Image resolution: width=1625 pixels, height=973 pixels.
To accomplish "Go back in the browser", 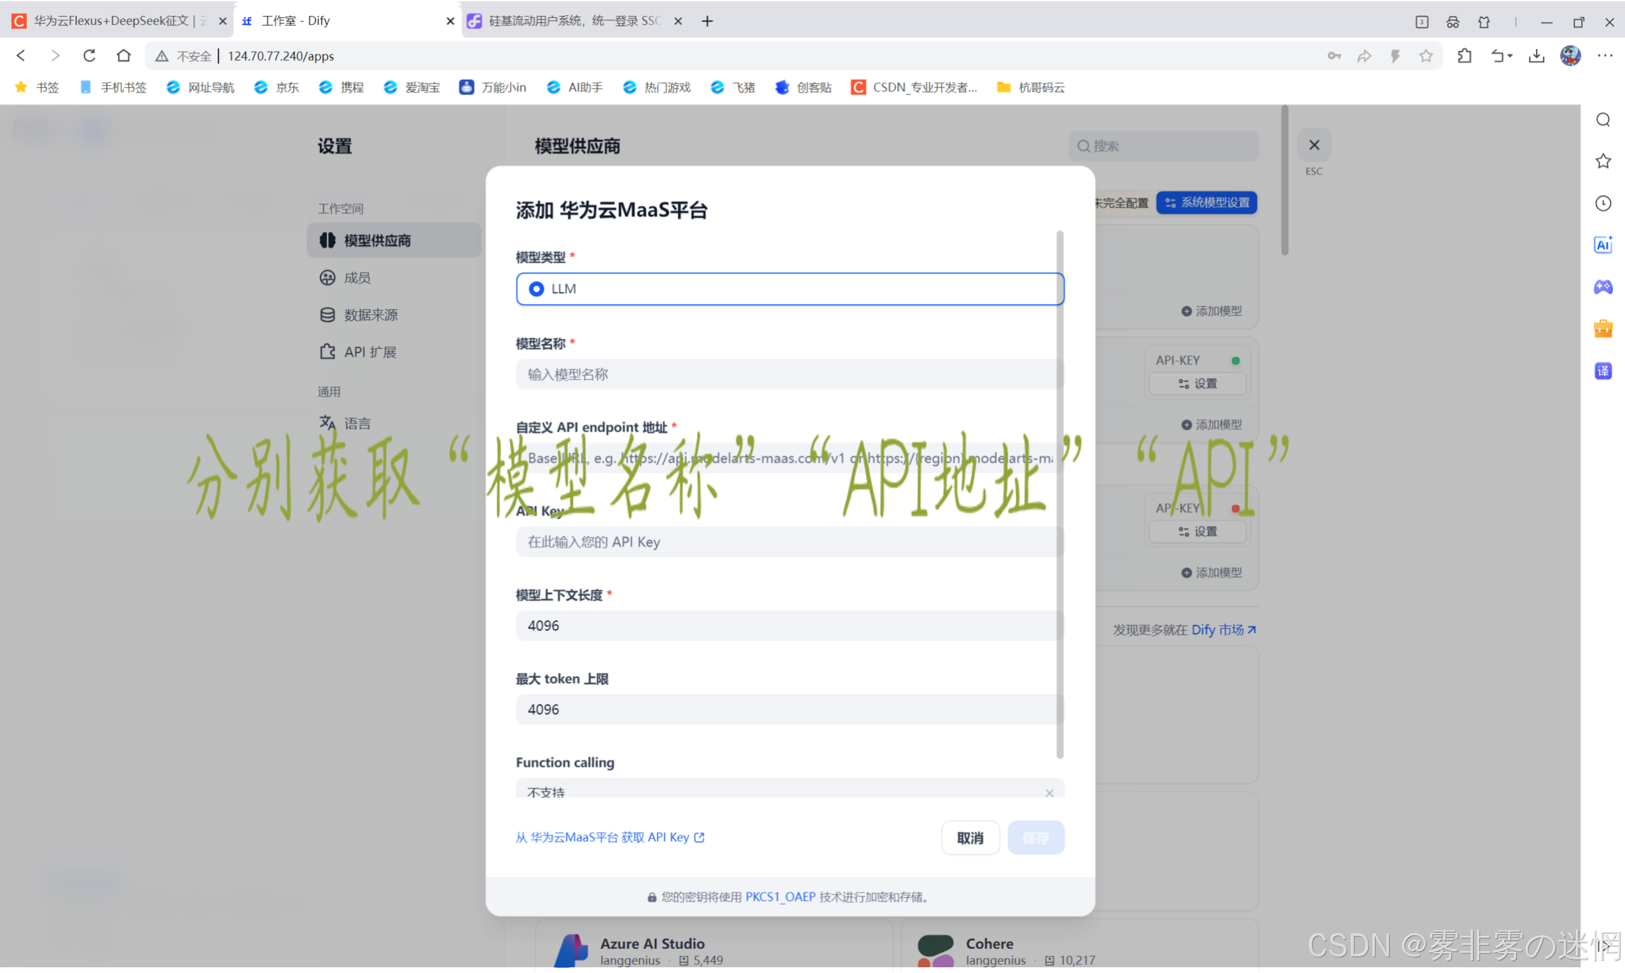I will click(21, 56).
